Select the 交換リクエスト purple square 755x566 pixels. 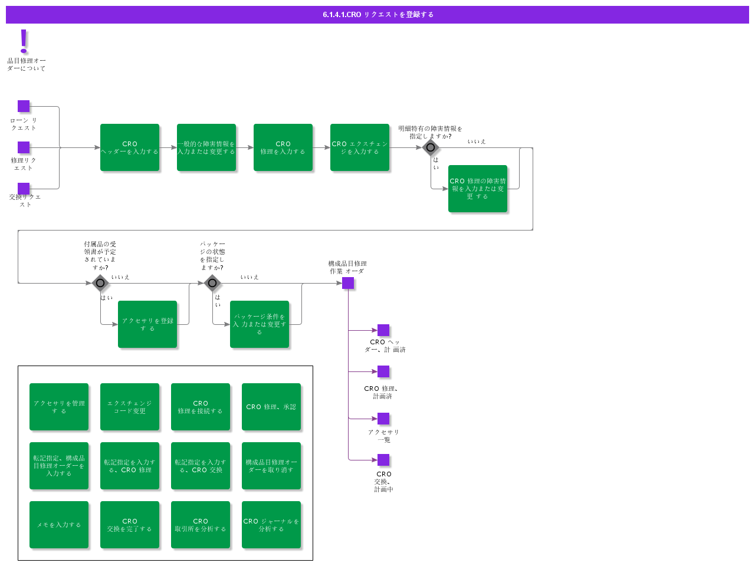point(24,189)
